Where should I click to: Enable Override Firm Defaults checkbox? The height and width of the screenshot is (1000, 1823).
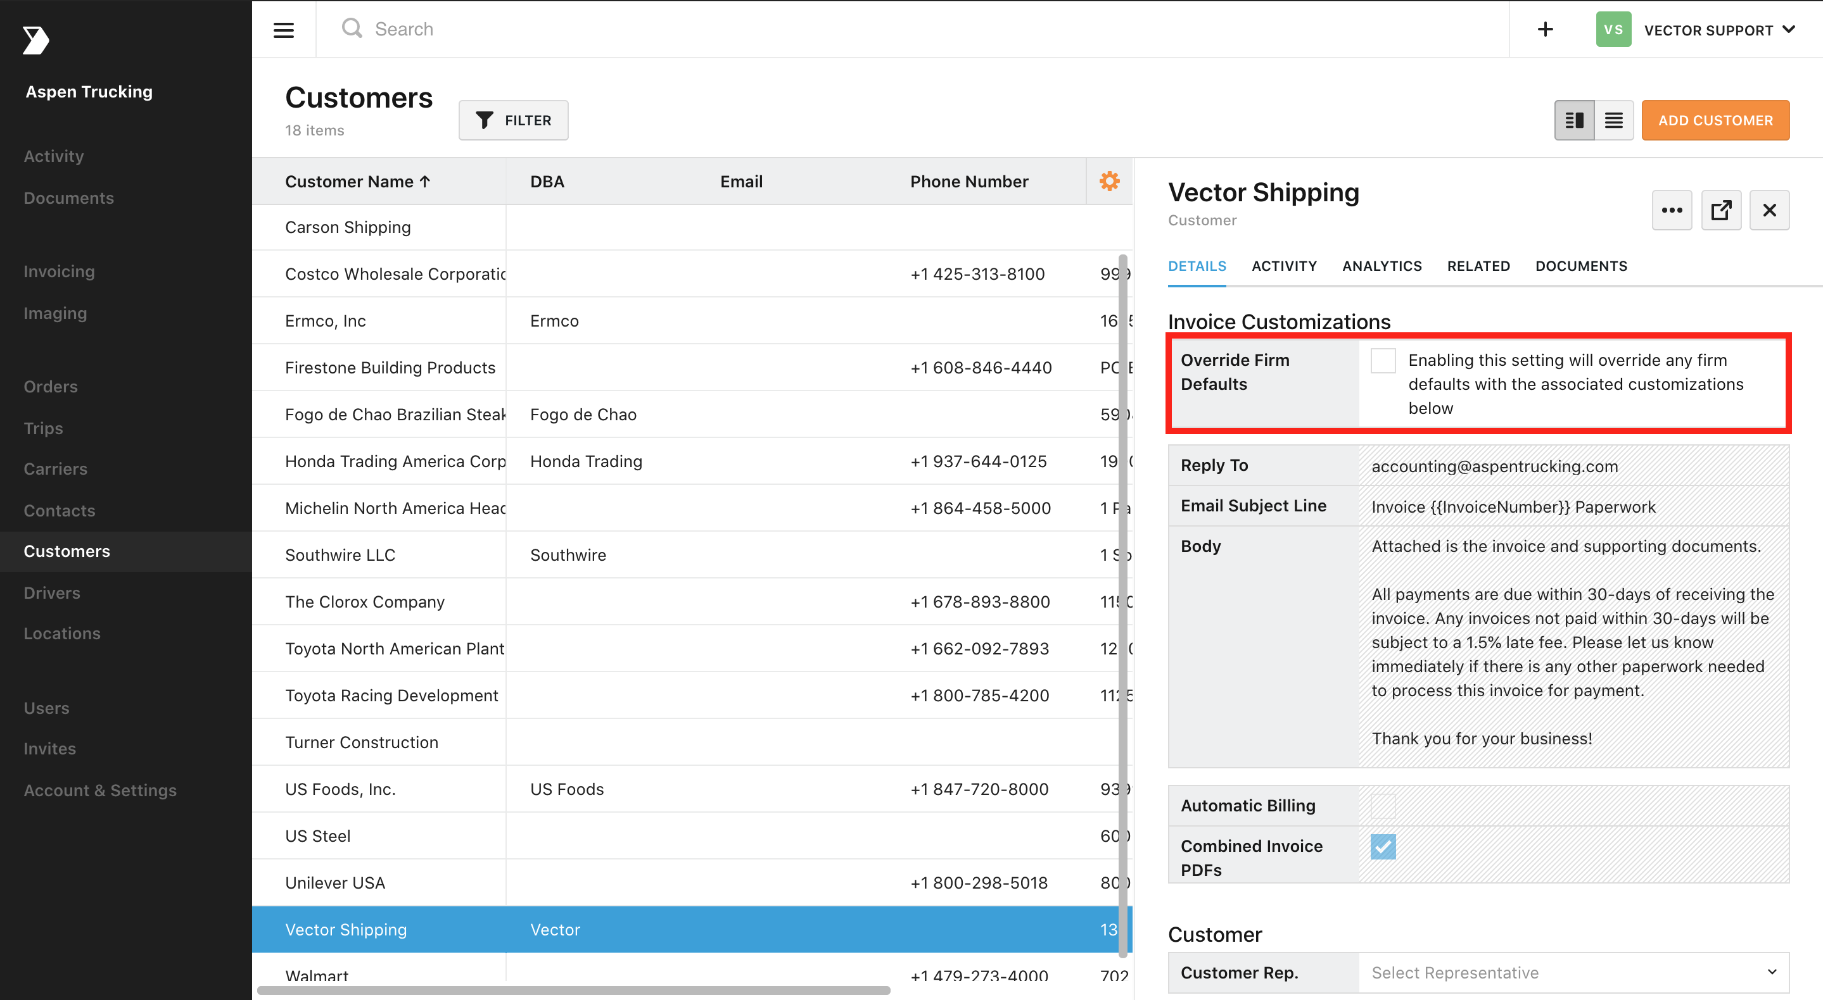click(1383, 361)
